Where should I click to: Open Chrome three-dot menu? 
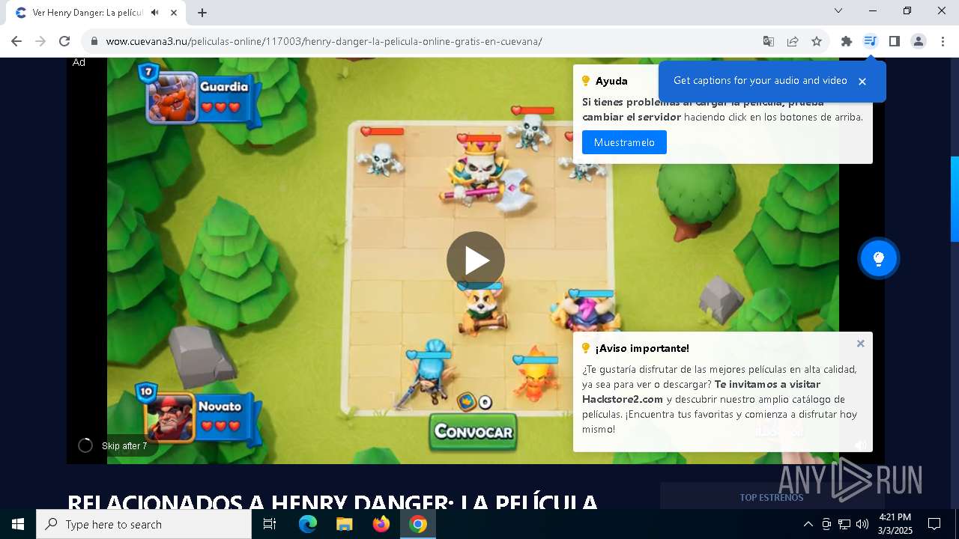[942, 41]
